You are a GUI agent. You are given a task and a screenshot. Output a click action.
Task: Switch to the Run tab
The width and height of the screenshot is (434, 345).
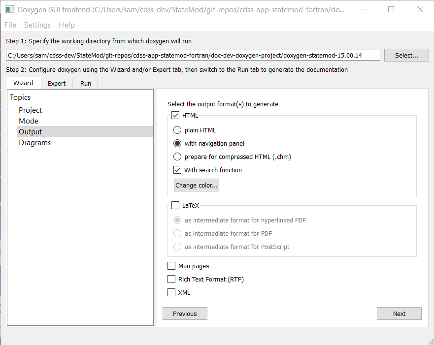coord(86,83)
